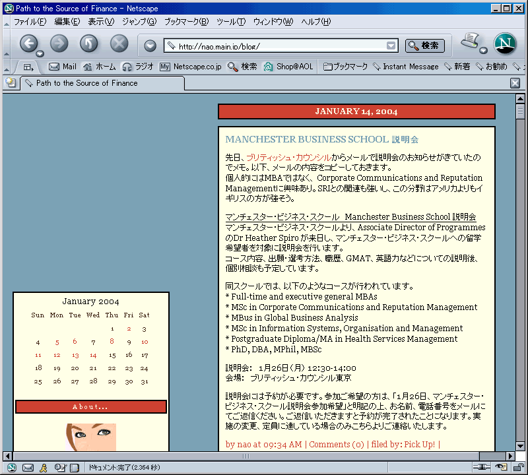
Task: Open Mail via the status bar envelope icon
Action: (28, 468)
